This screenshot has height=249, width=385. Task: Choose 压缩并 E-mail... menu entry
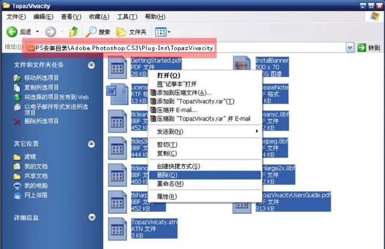pos(205,110)
